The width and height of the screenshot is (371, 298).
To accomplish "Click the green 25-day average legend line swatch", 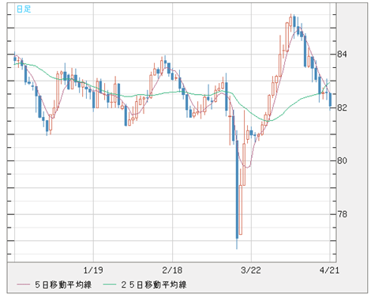I will tap(110, 285).
